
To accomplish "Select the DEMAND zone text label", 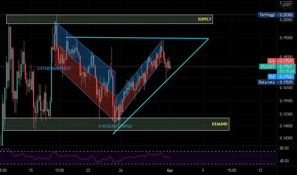I will (x=220, y=124).
